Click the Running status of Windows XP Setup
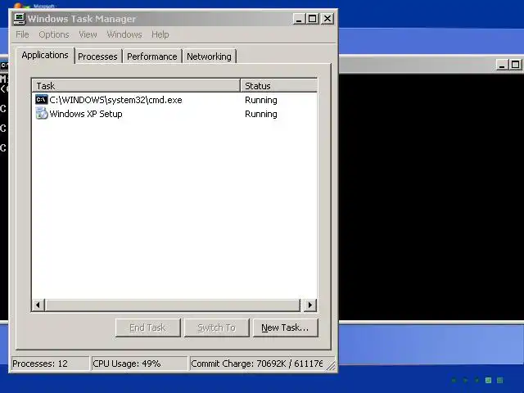Image resolution: width=524 pixels, height=393 pixels. tap(261, 114)
